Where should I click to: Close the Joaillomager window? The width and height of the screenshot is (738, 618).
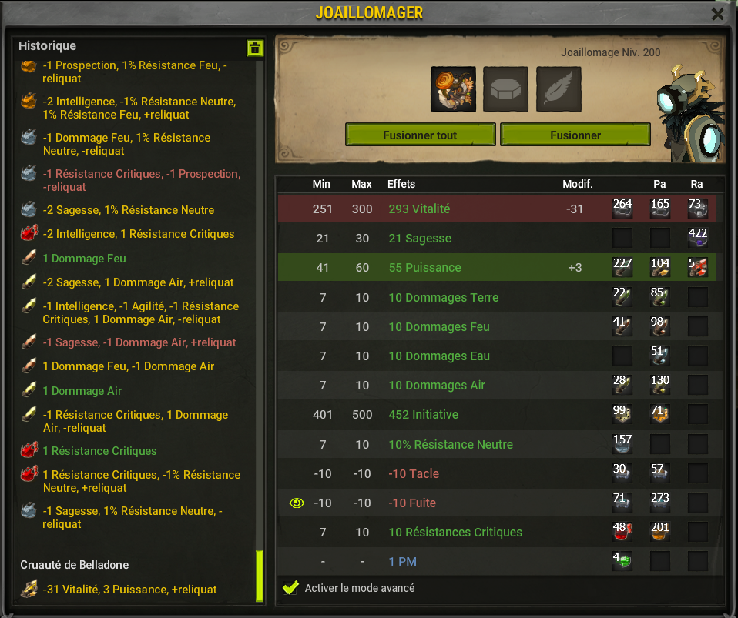[717, 14]
